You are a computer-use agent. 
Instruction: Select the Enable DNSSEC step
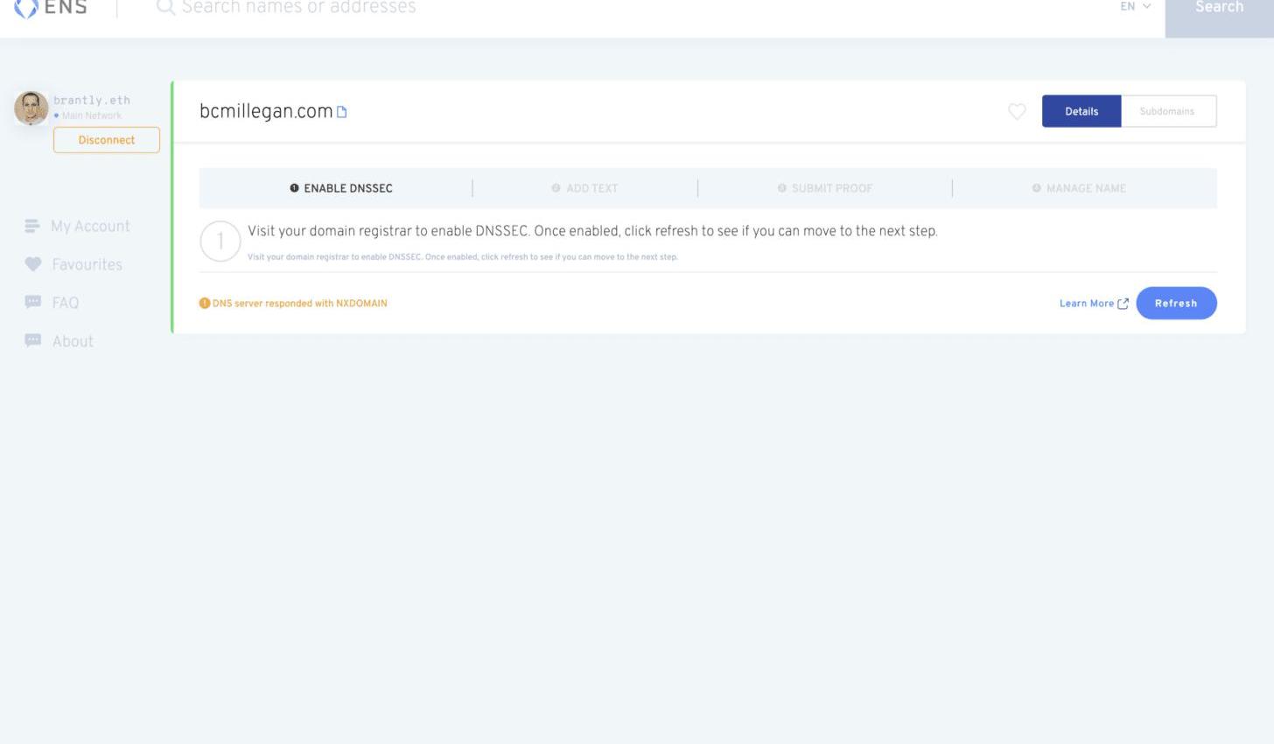tap(341, 188)
